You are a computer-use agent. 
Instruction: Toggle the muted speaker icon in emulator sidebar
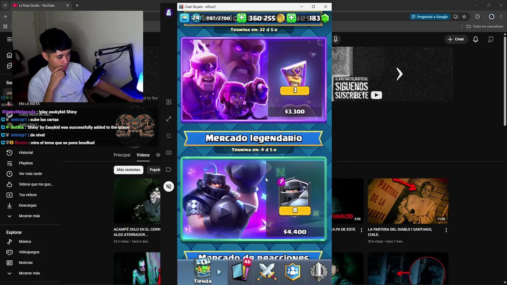[169, 186]
